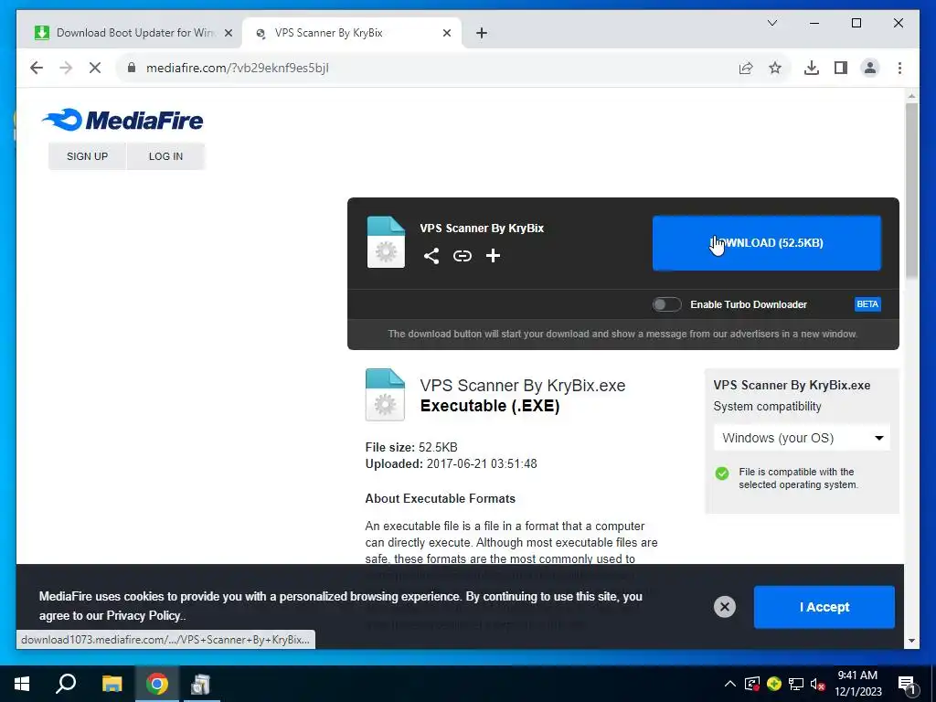Open Chrome profile menu
This screenshot has height=702, width=936.
coord(870,68)
